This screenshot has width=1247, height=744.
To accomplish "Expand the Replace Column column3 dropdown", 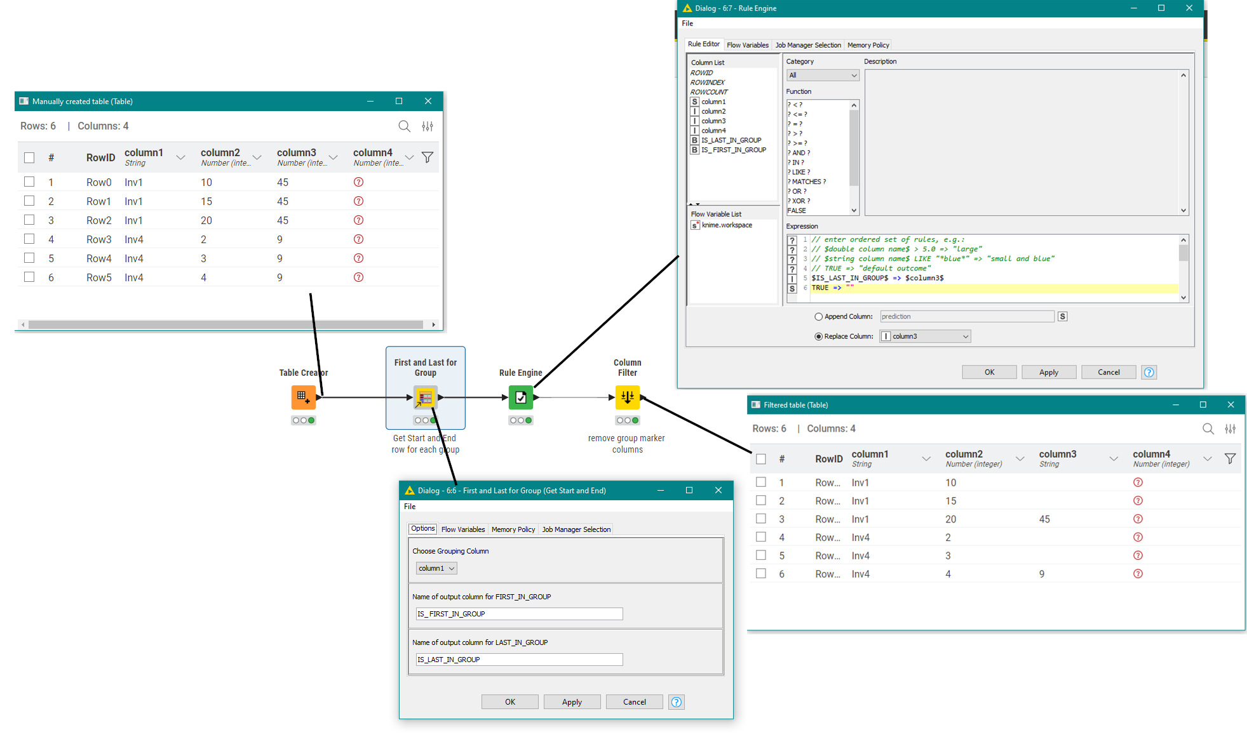I will (925, 336).
